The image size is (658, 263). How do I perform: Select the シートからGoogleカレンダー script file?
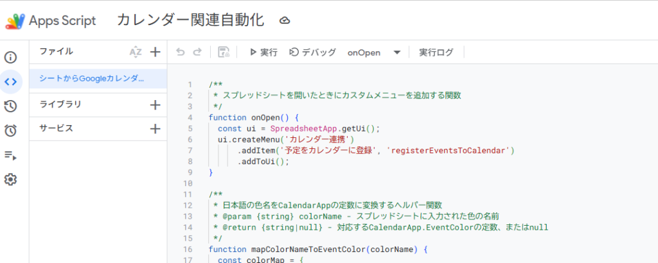(92, 78)
